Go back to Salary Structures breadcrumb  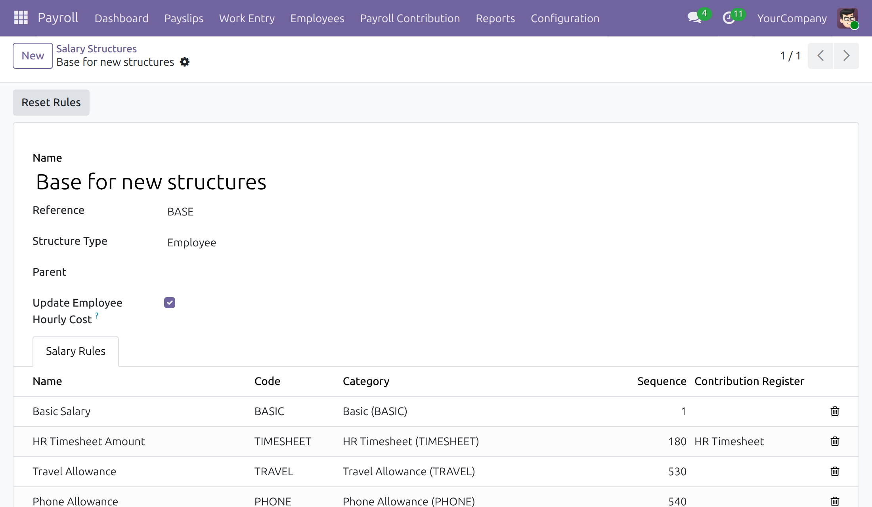pyautogui.click(x=96, y=49)
